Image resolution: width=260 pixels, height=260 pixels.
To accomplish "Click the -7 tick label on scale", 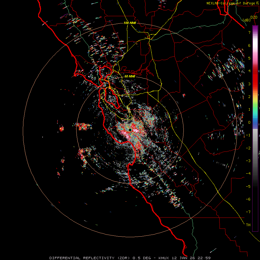I will 248,212.
